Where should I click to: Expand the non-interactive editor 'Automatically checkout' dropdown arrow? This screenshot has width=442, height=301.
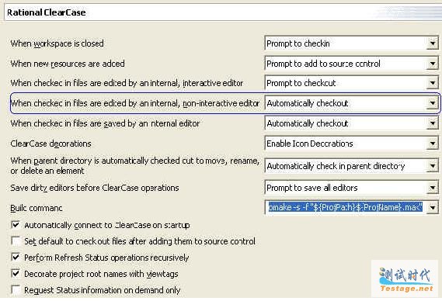433,103
